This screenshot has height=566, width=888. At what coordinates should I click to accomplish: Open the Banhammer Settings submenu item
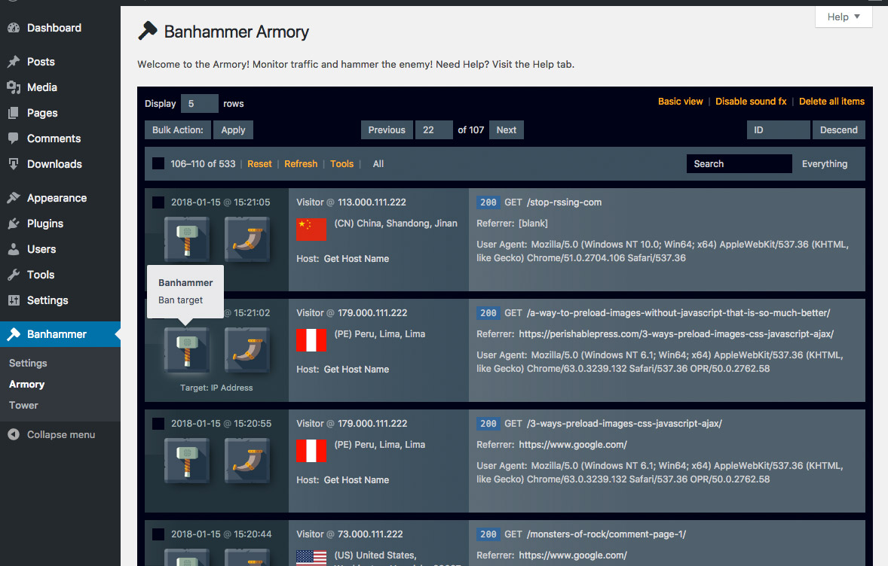(x=28, y=363)
